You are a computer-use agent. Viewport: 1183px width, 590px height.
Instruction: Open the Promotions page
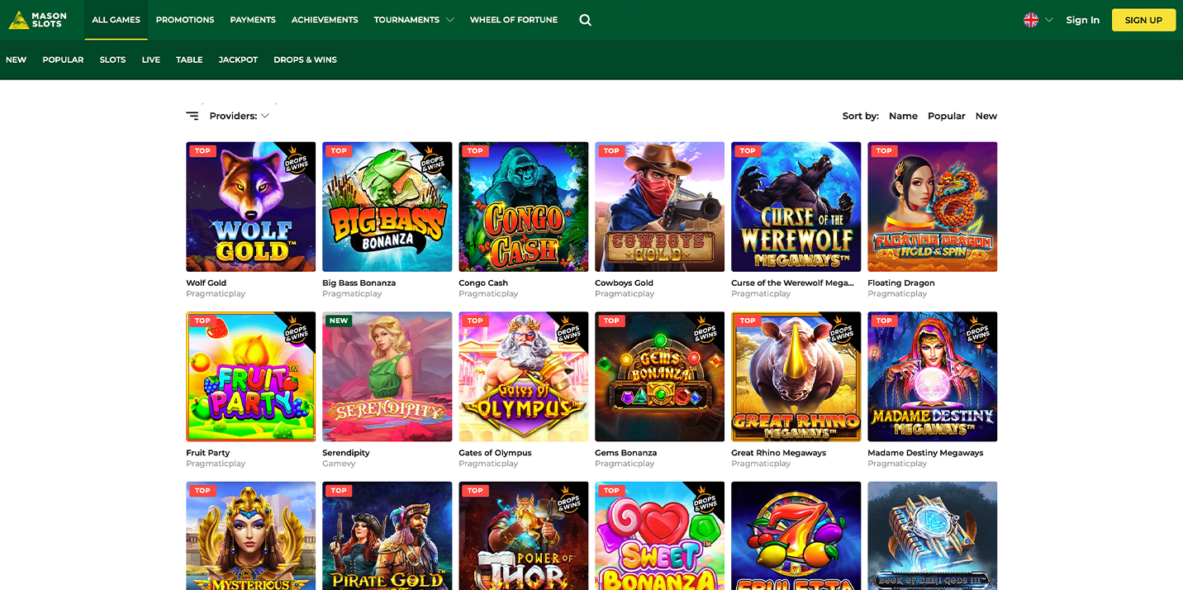tap(185, 20)
